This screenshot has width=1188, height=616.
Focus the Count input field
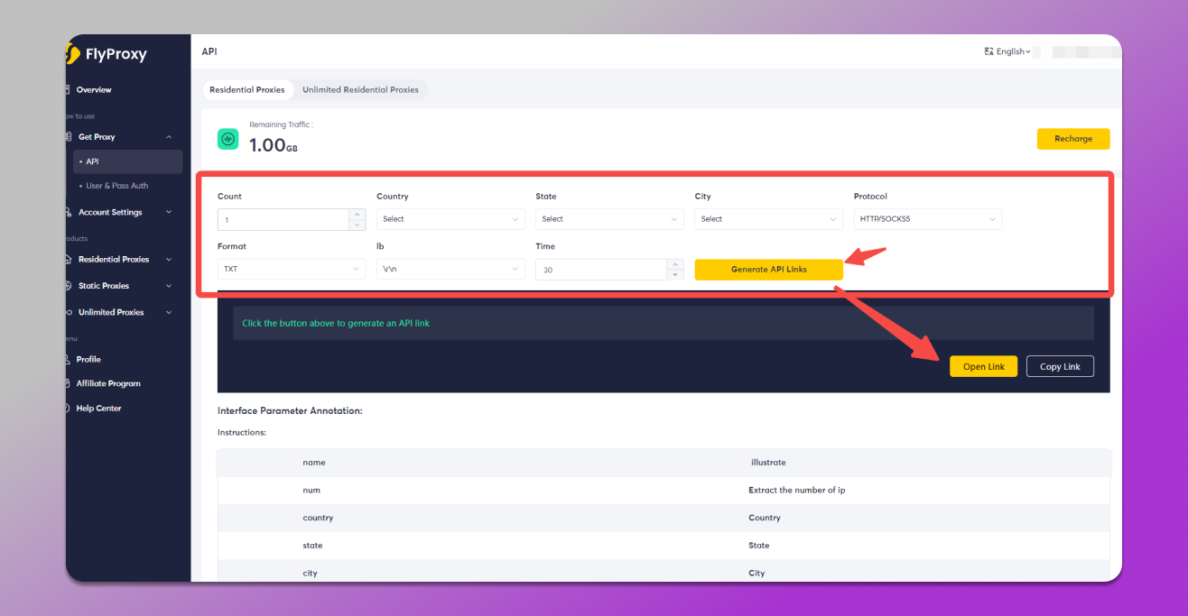(x=283, y=219)
